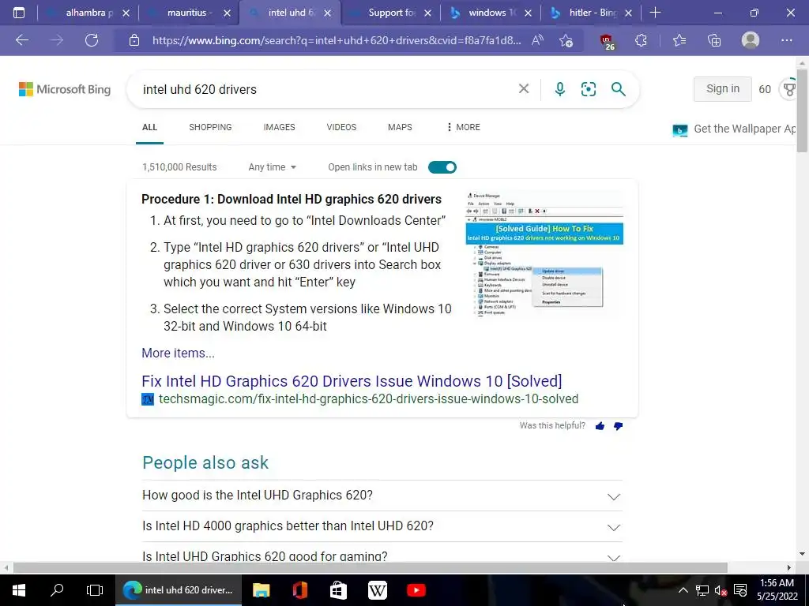The height and width of the screenshot is (606, 809).
Task: Open the MORE search categories menu
Action: click(463, 127)
